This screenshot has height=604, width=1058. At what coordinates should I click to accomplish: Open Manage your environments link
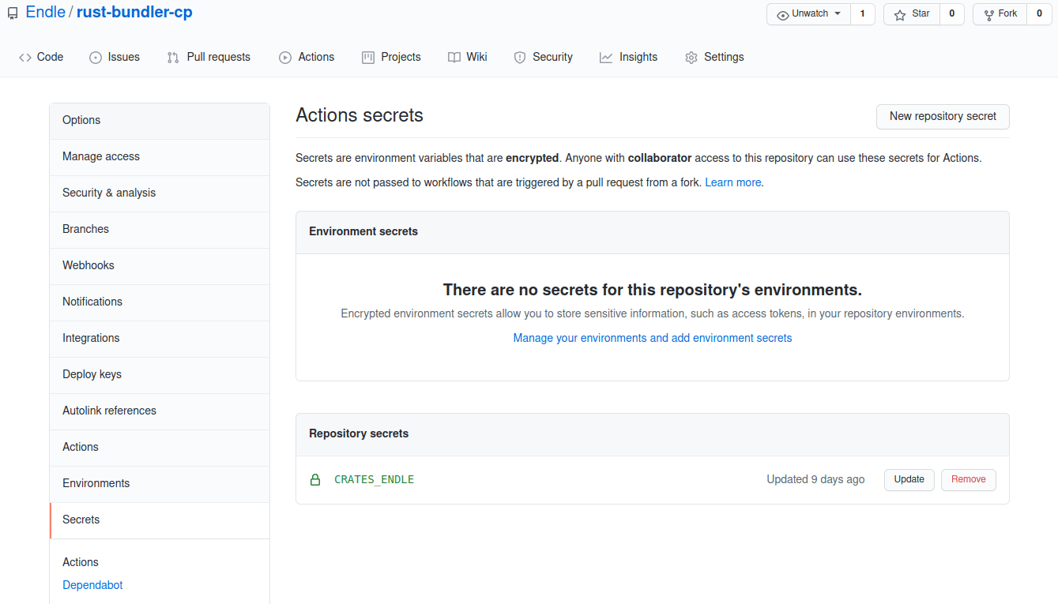(652, 338)
